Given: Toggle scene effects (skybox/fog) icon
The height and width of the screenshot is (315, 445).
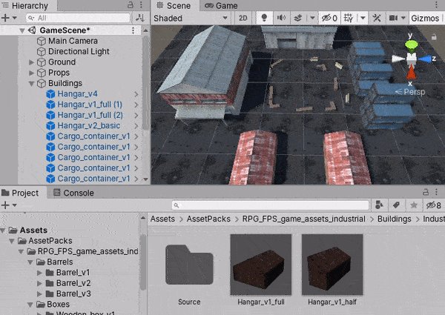Looking at the screenshot, I should click(x=297, y=18).
